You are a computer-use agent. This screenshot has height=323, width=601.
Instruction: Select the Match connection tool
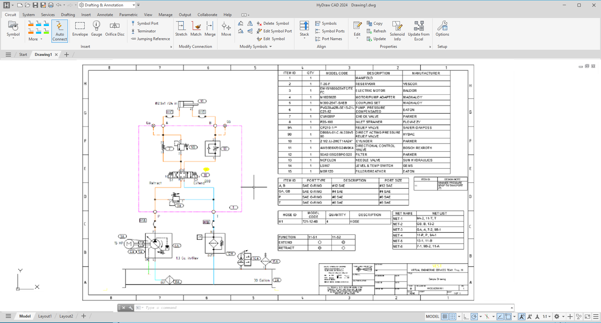tap(196, 29)
